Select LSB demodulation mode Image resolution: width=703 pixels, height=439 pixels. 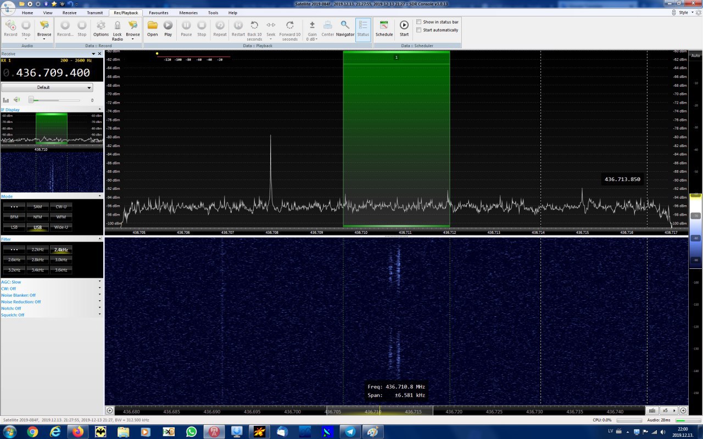pos(14,227)
